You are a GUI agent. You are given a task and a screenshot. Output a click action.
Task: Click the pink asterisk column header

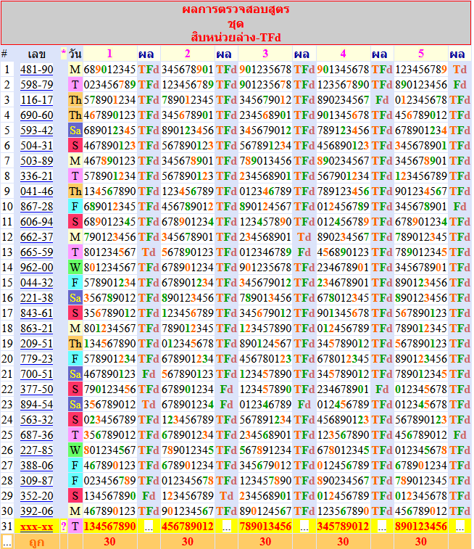pos(64,54)
